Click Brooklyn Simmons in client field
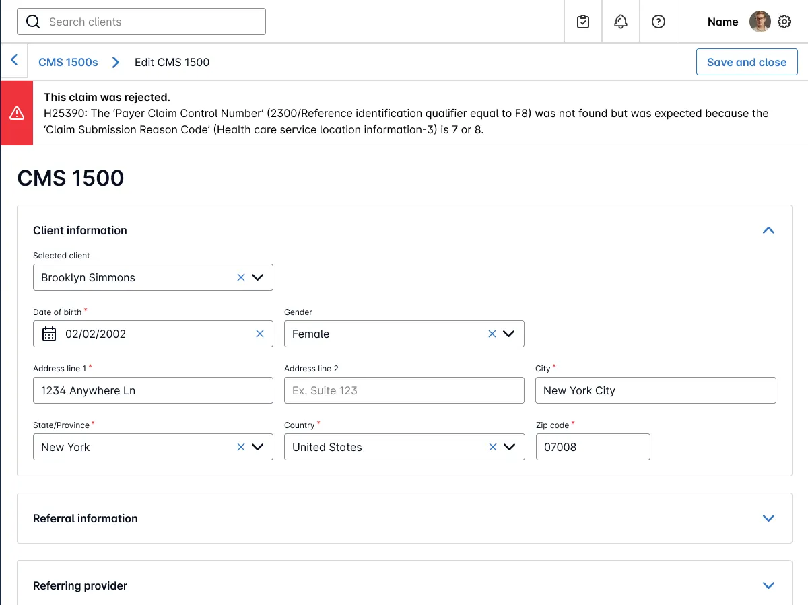The height and width of the screenshot is (605, 808). tap(88, 277)
